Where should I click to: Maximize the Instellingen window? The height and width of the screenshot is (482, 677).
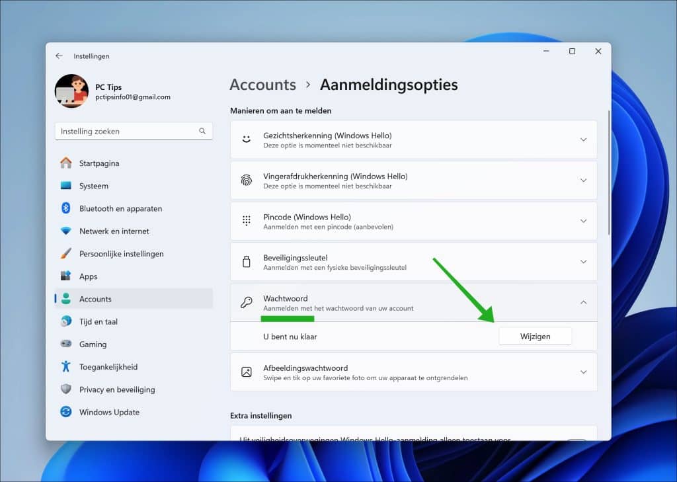(572, 52)
